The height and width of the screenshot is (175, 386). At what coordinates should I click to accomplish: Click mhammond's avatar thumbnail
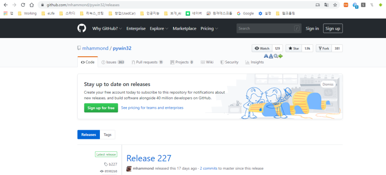[x=129, y=169]
